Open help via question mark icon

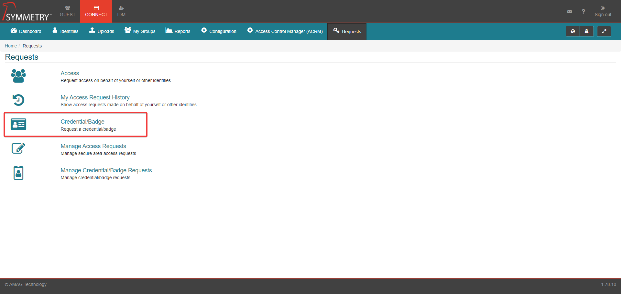(x=583, y=12)
